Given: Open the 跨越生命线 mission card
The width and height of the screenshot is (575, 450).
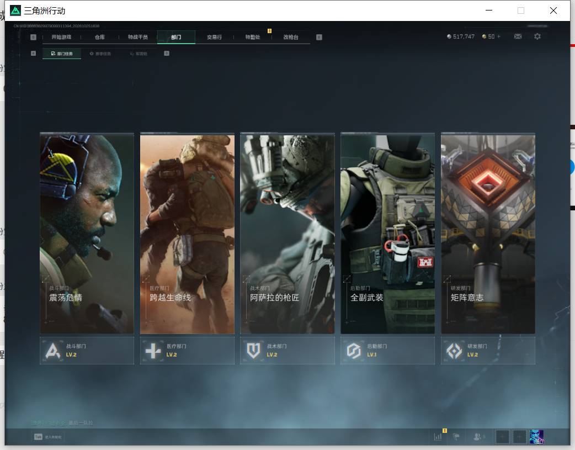Looking at the screenshot, I should coord(187,234).
